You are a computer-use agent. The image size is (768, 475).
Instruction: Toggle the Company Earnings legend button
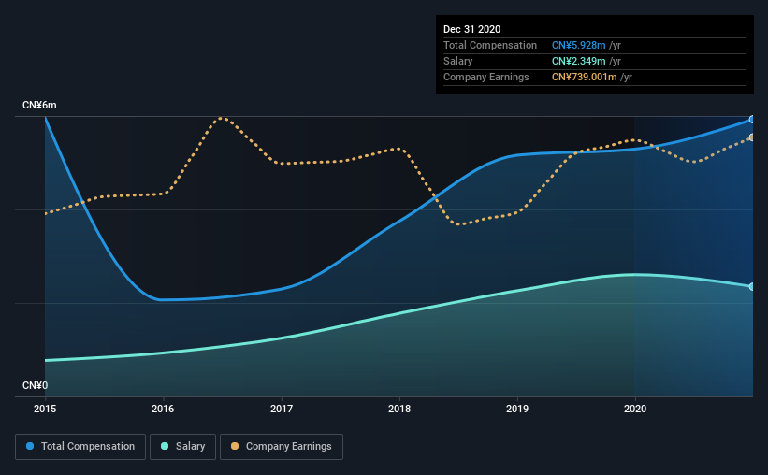(282, 447)
